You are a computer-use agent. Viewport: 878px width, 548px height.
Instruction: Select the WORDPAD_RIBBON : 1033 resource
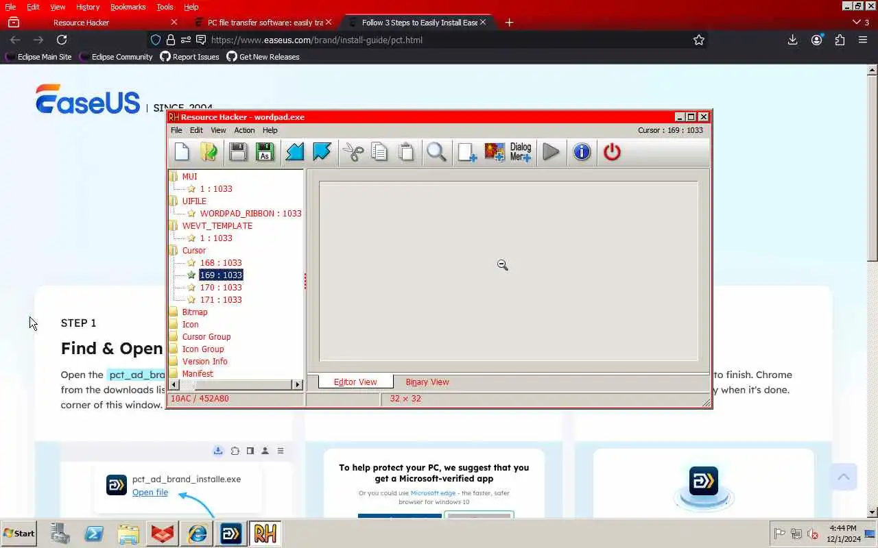tap(250, 213)
